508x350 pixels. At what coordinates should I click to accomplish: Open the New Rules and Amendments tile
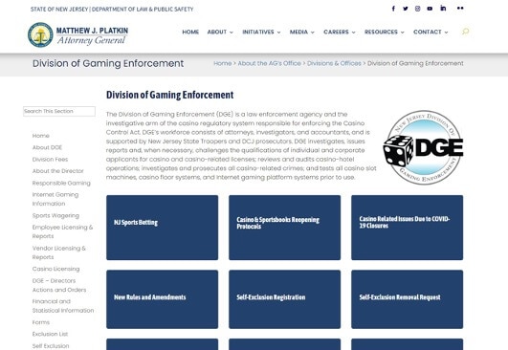[162, 299]
